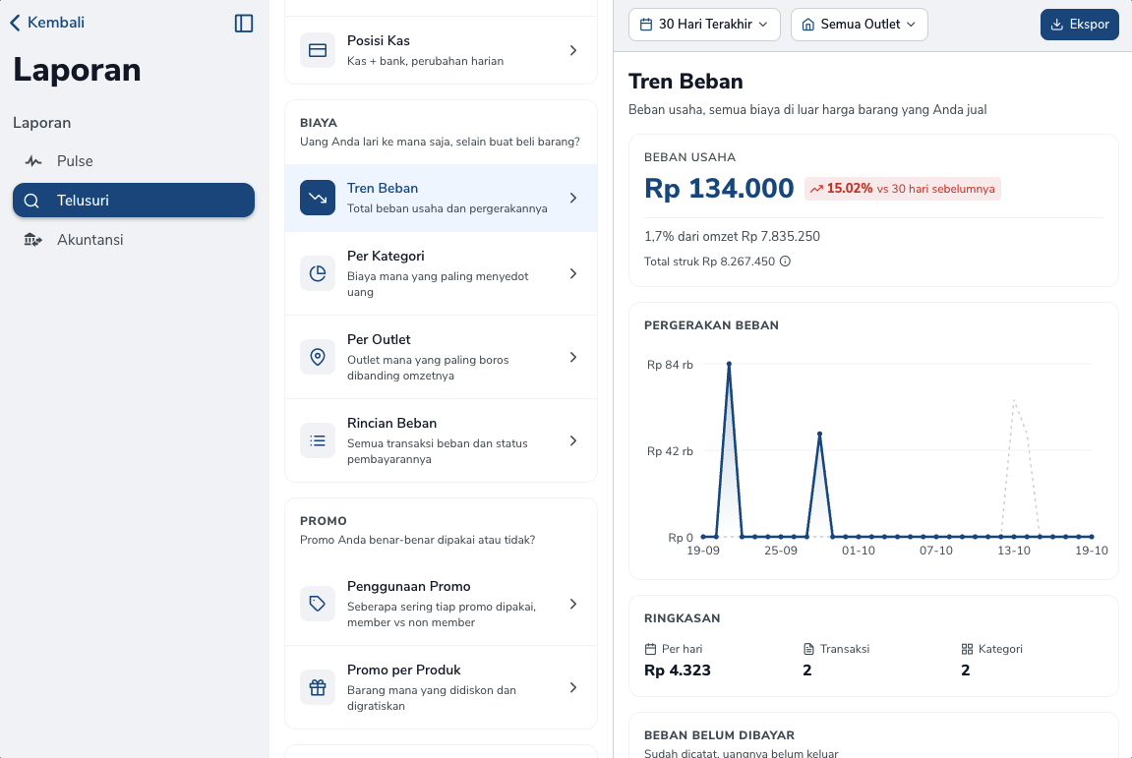Click the 13-10 date label on chart axis
Viewport: 1132px width, 758px height.
point(1014,551)
